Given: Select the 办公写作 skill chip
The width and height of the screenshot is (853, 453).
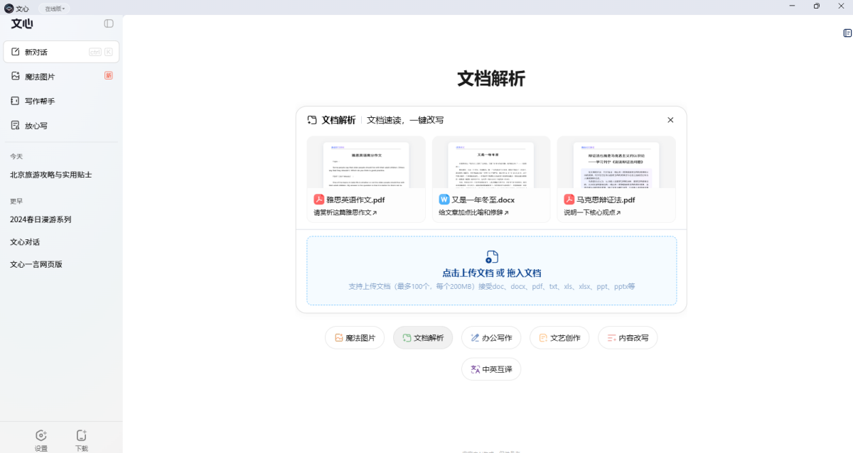Looking at the screenshot, I should (490, 337).
